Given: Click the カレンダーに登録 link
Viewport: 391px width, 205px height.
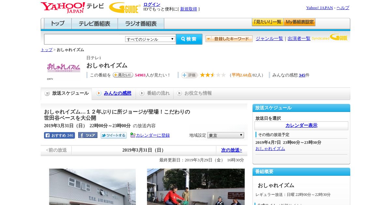Looking at the screenshot, I should [153, 135].
